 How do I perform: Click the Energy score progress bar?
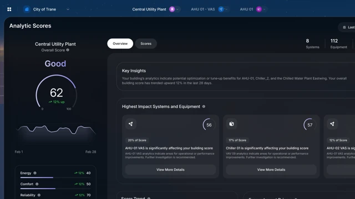(x=55, y=177)
